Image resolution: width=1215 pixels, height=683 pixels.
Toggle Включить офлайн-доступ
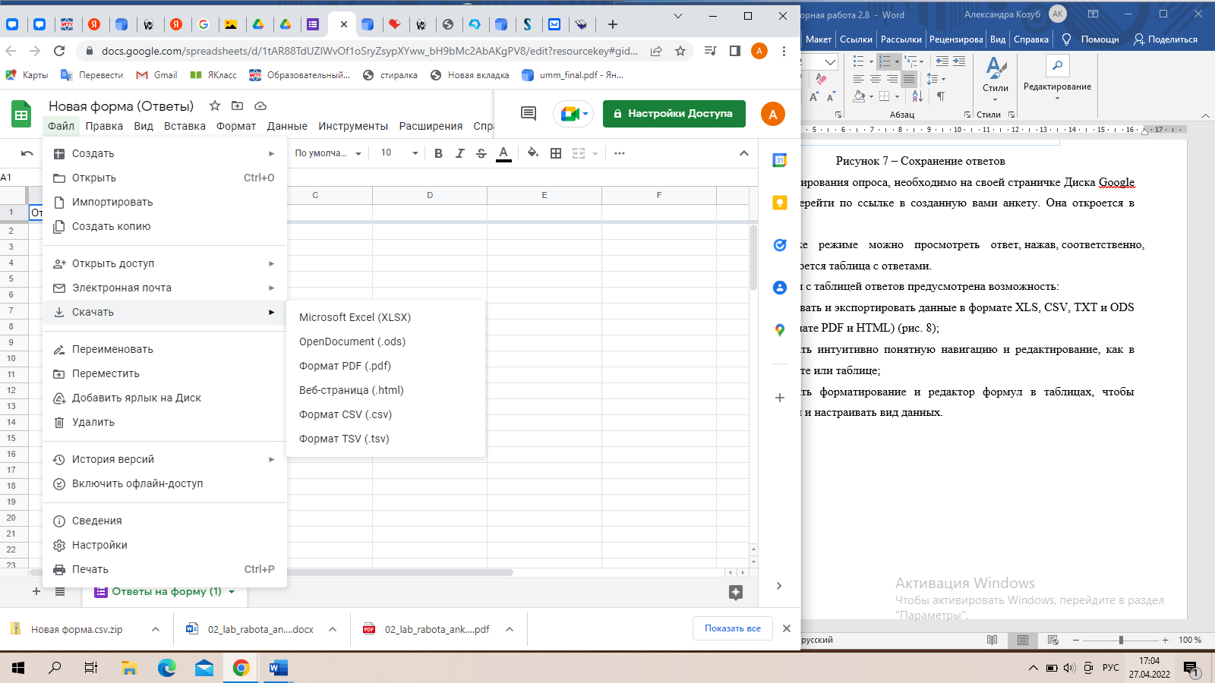click(x=165, y=483)
